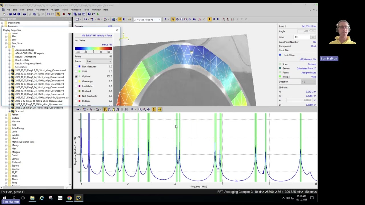Viewport: 365px width, 205px height.
Task: Toggle the Valid status checkbox
Action: [76, 71]
